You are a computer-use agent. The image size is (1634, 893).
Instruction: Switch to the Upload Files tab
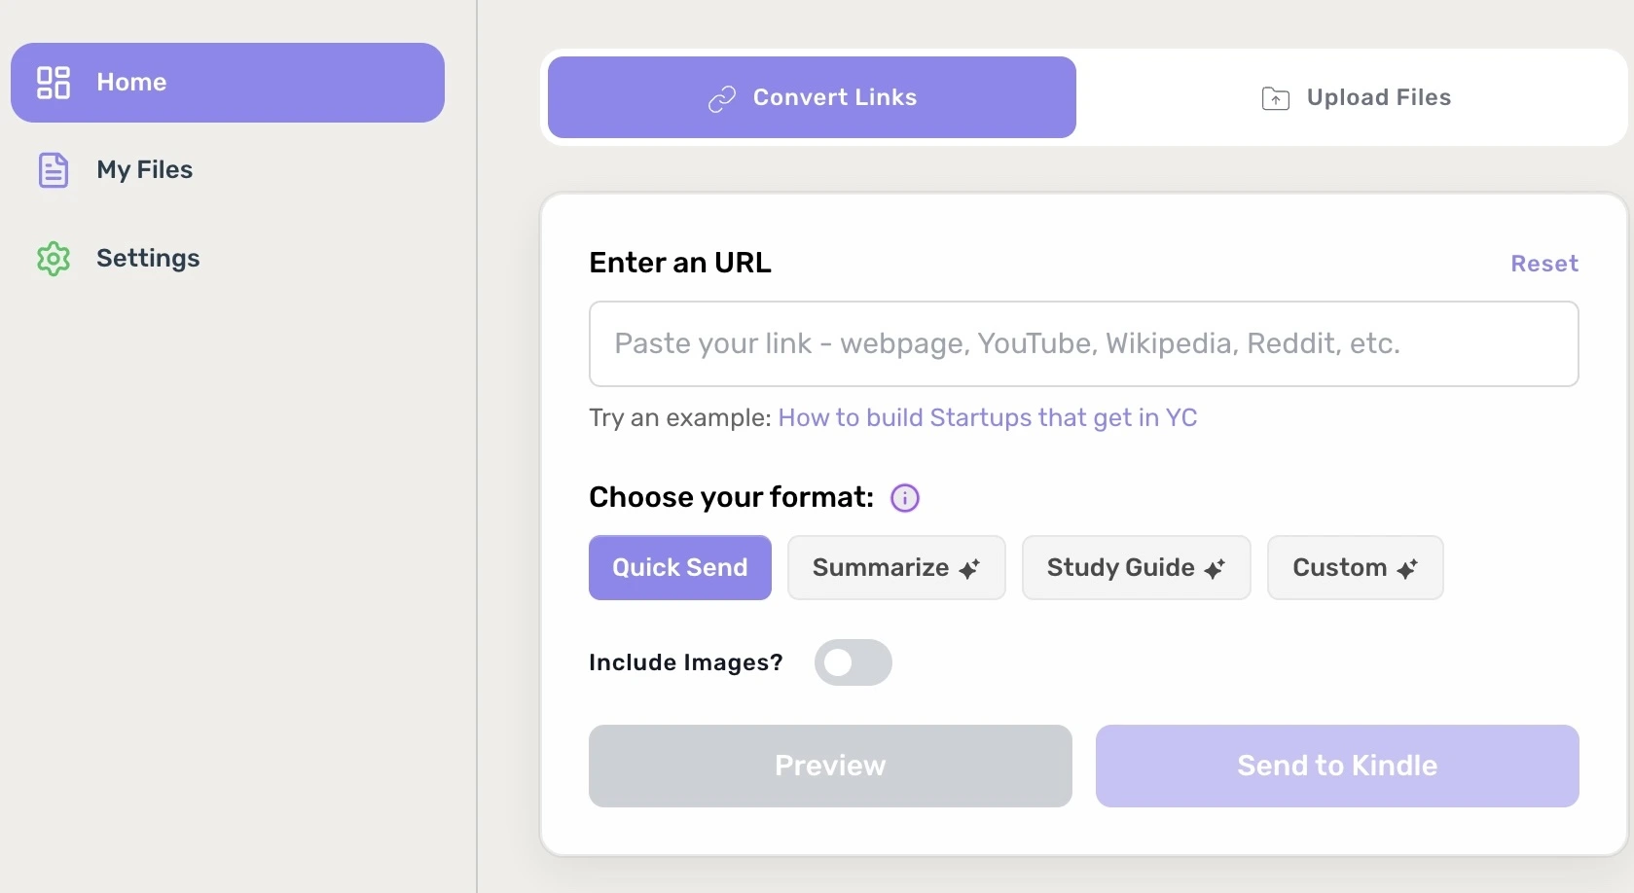[x=1355, y=97]
